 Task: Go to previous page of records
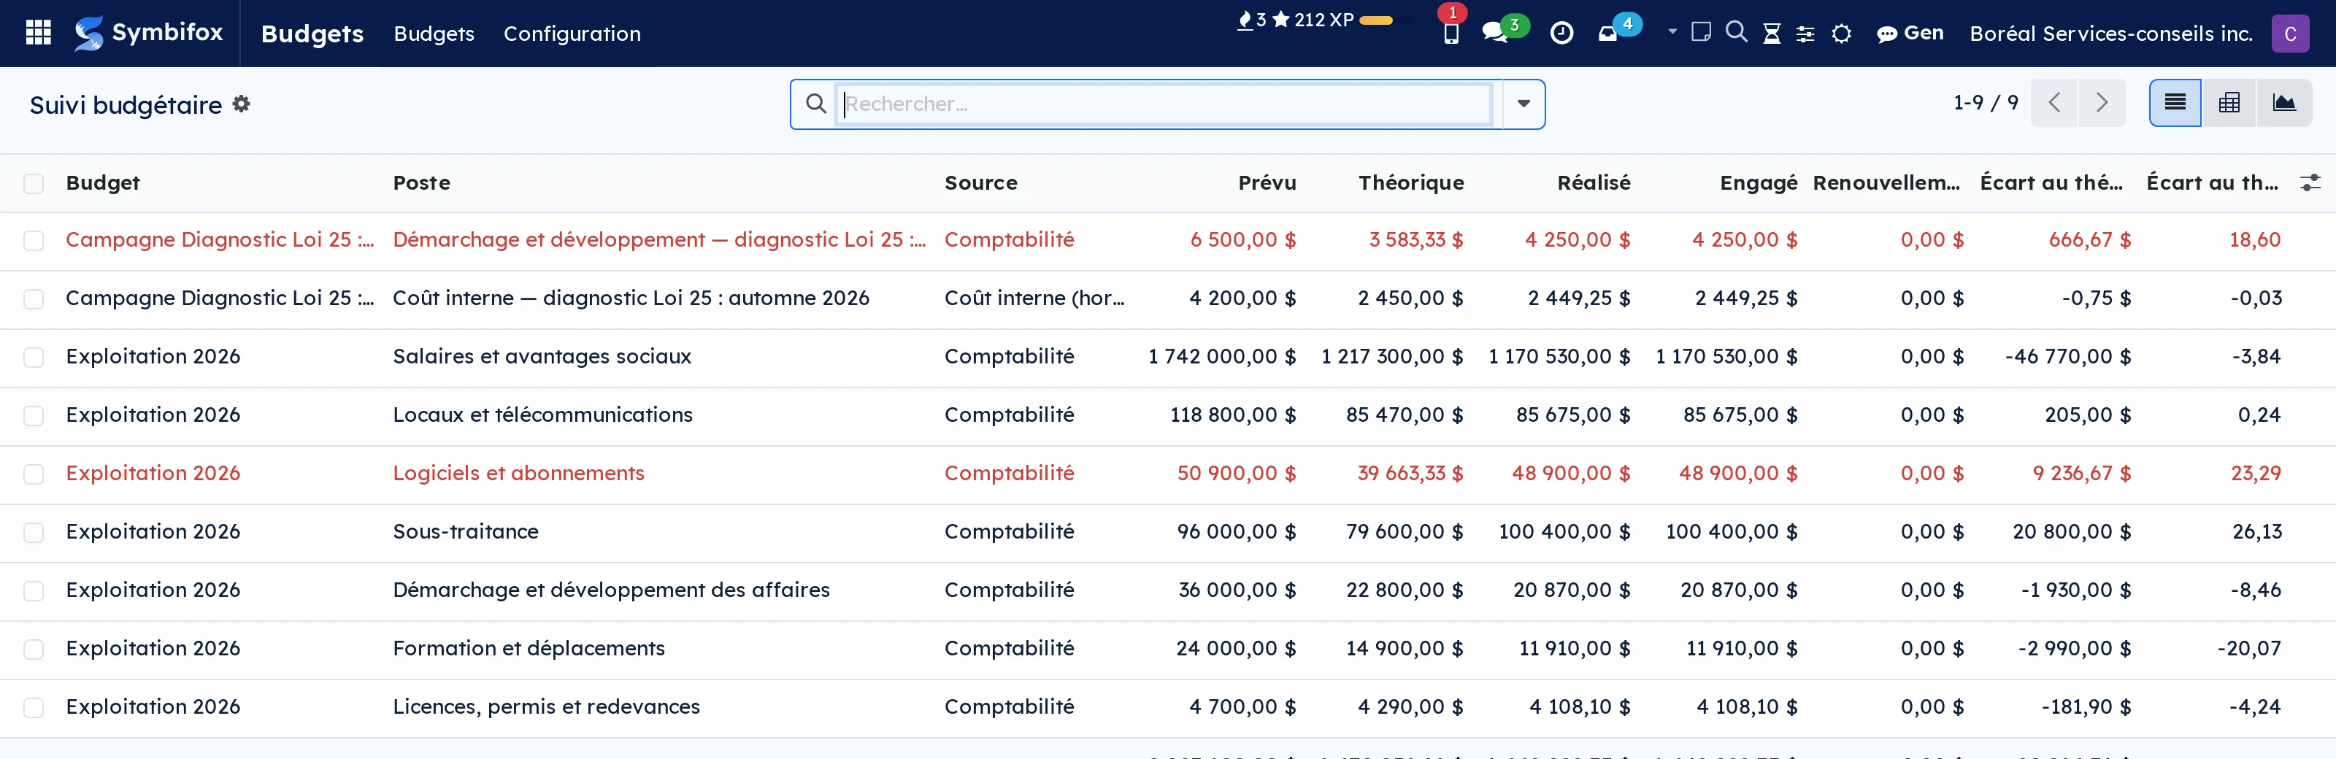click(2054, 102)
